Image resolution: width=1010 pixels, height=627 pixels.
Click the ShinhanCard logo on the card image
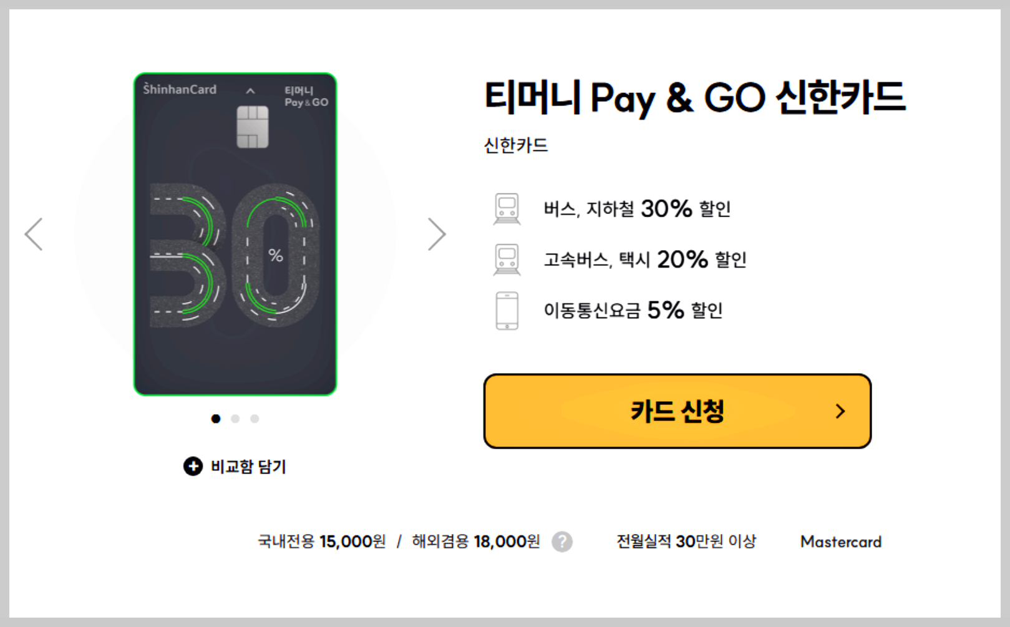tap(178, 89)
